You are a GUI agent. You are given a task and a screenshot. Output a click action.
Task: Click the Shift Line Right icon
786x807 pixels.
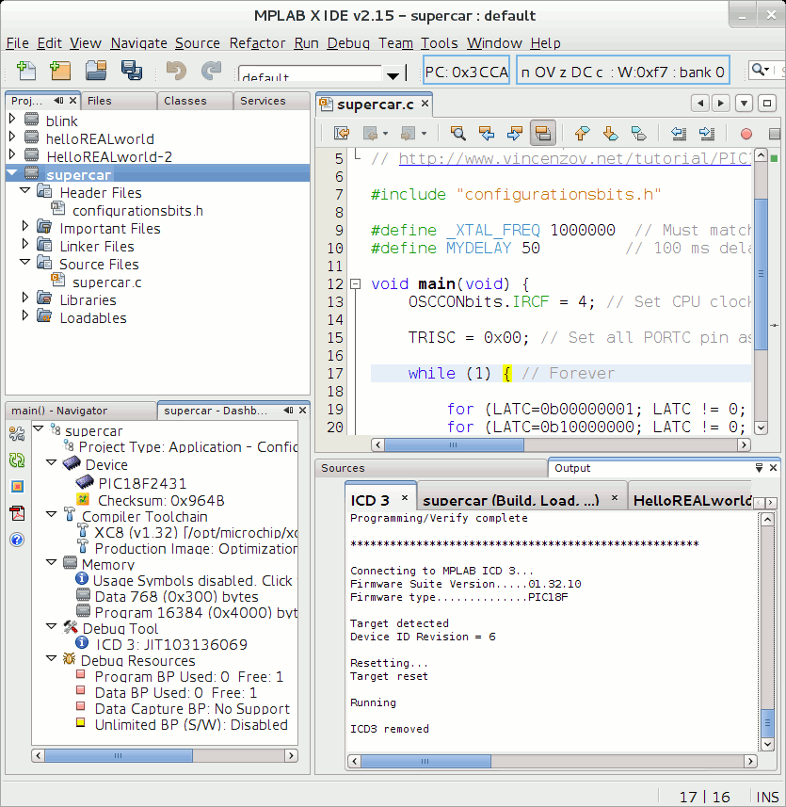coord(707,134)
